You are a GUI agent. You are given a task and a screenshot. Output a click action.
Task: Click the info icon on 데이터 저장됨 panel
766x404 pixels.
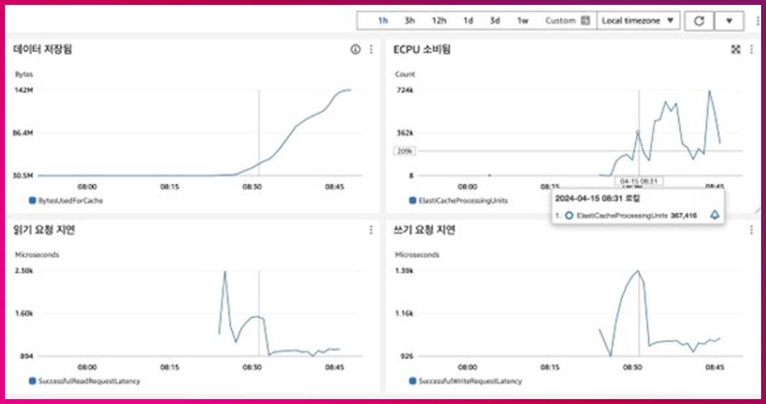point(355,49)
